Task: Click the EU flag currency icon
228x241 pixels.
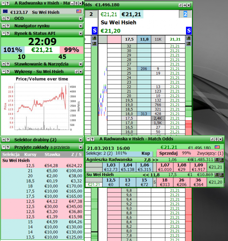Action: 5,11
